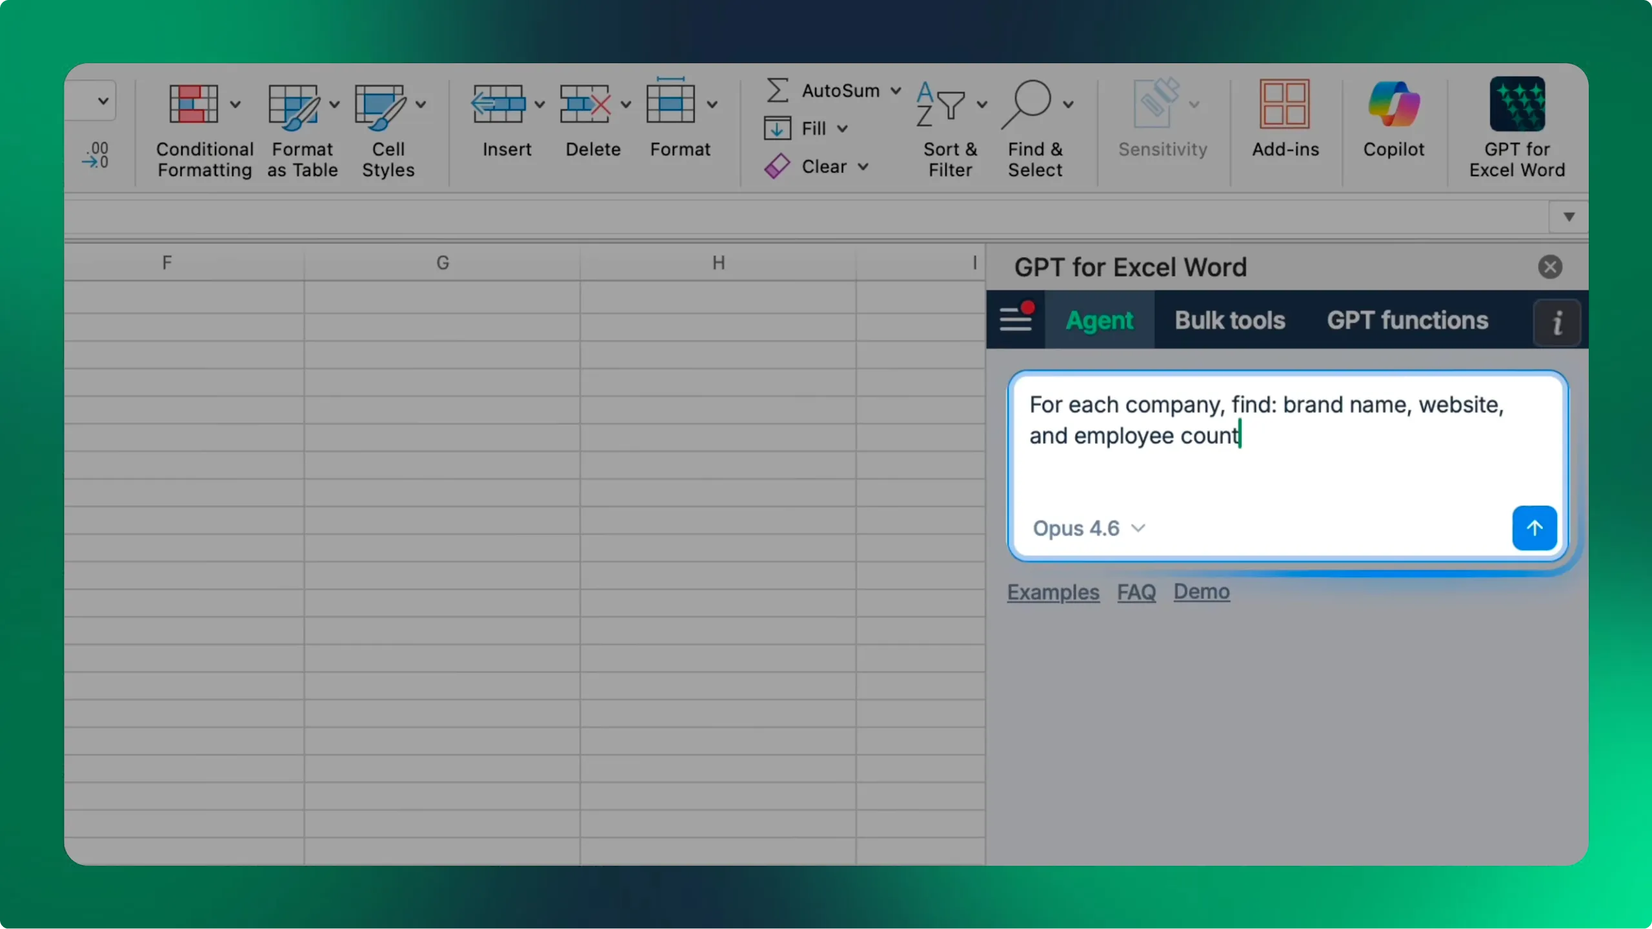Open the hamburger menu in GPT panel
Screen dimensions: 1652x929
click(x=1016, y=319)
